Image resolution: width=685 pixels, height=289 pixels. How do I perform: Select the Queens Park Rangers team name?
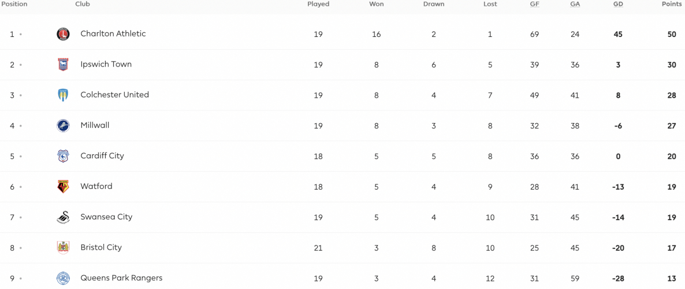pos(121,277)
